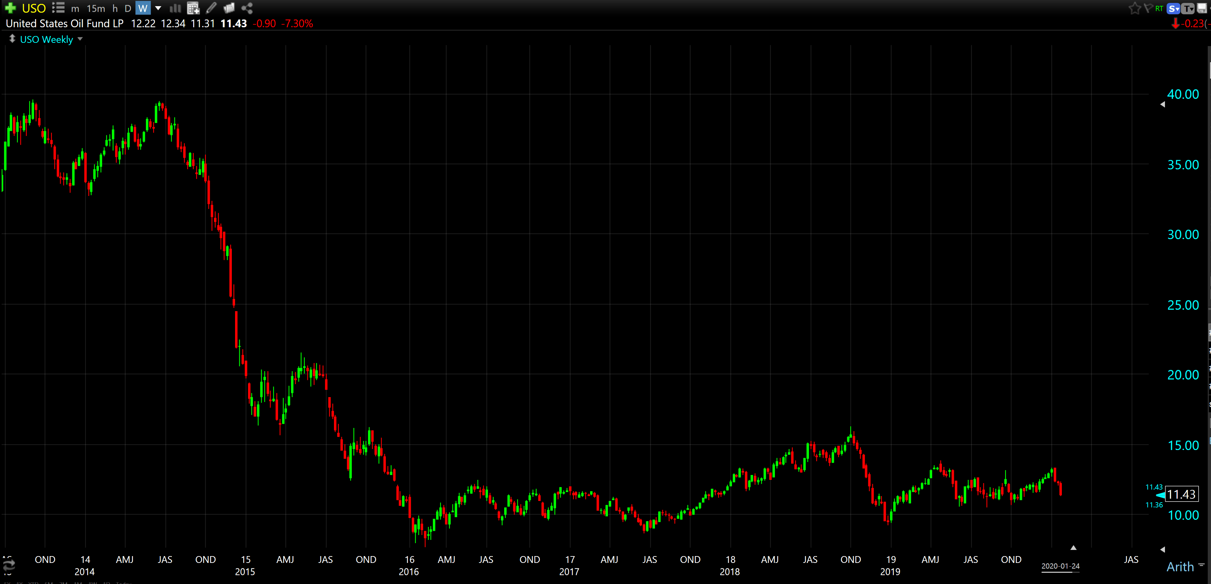Toggle Arith price scale mode
Viewport: 1211px width, 584px height.
tap(1180, 566)
